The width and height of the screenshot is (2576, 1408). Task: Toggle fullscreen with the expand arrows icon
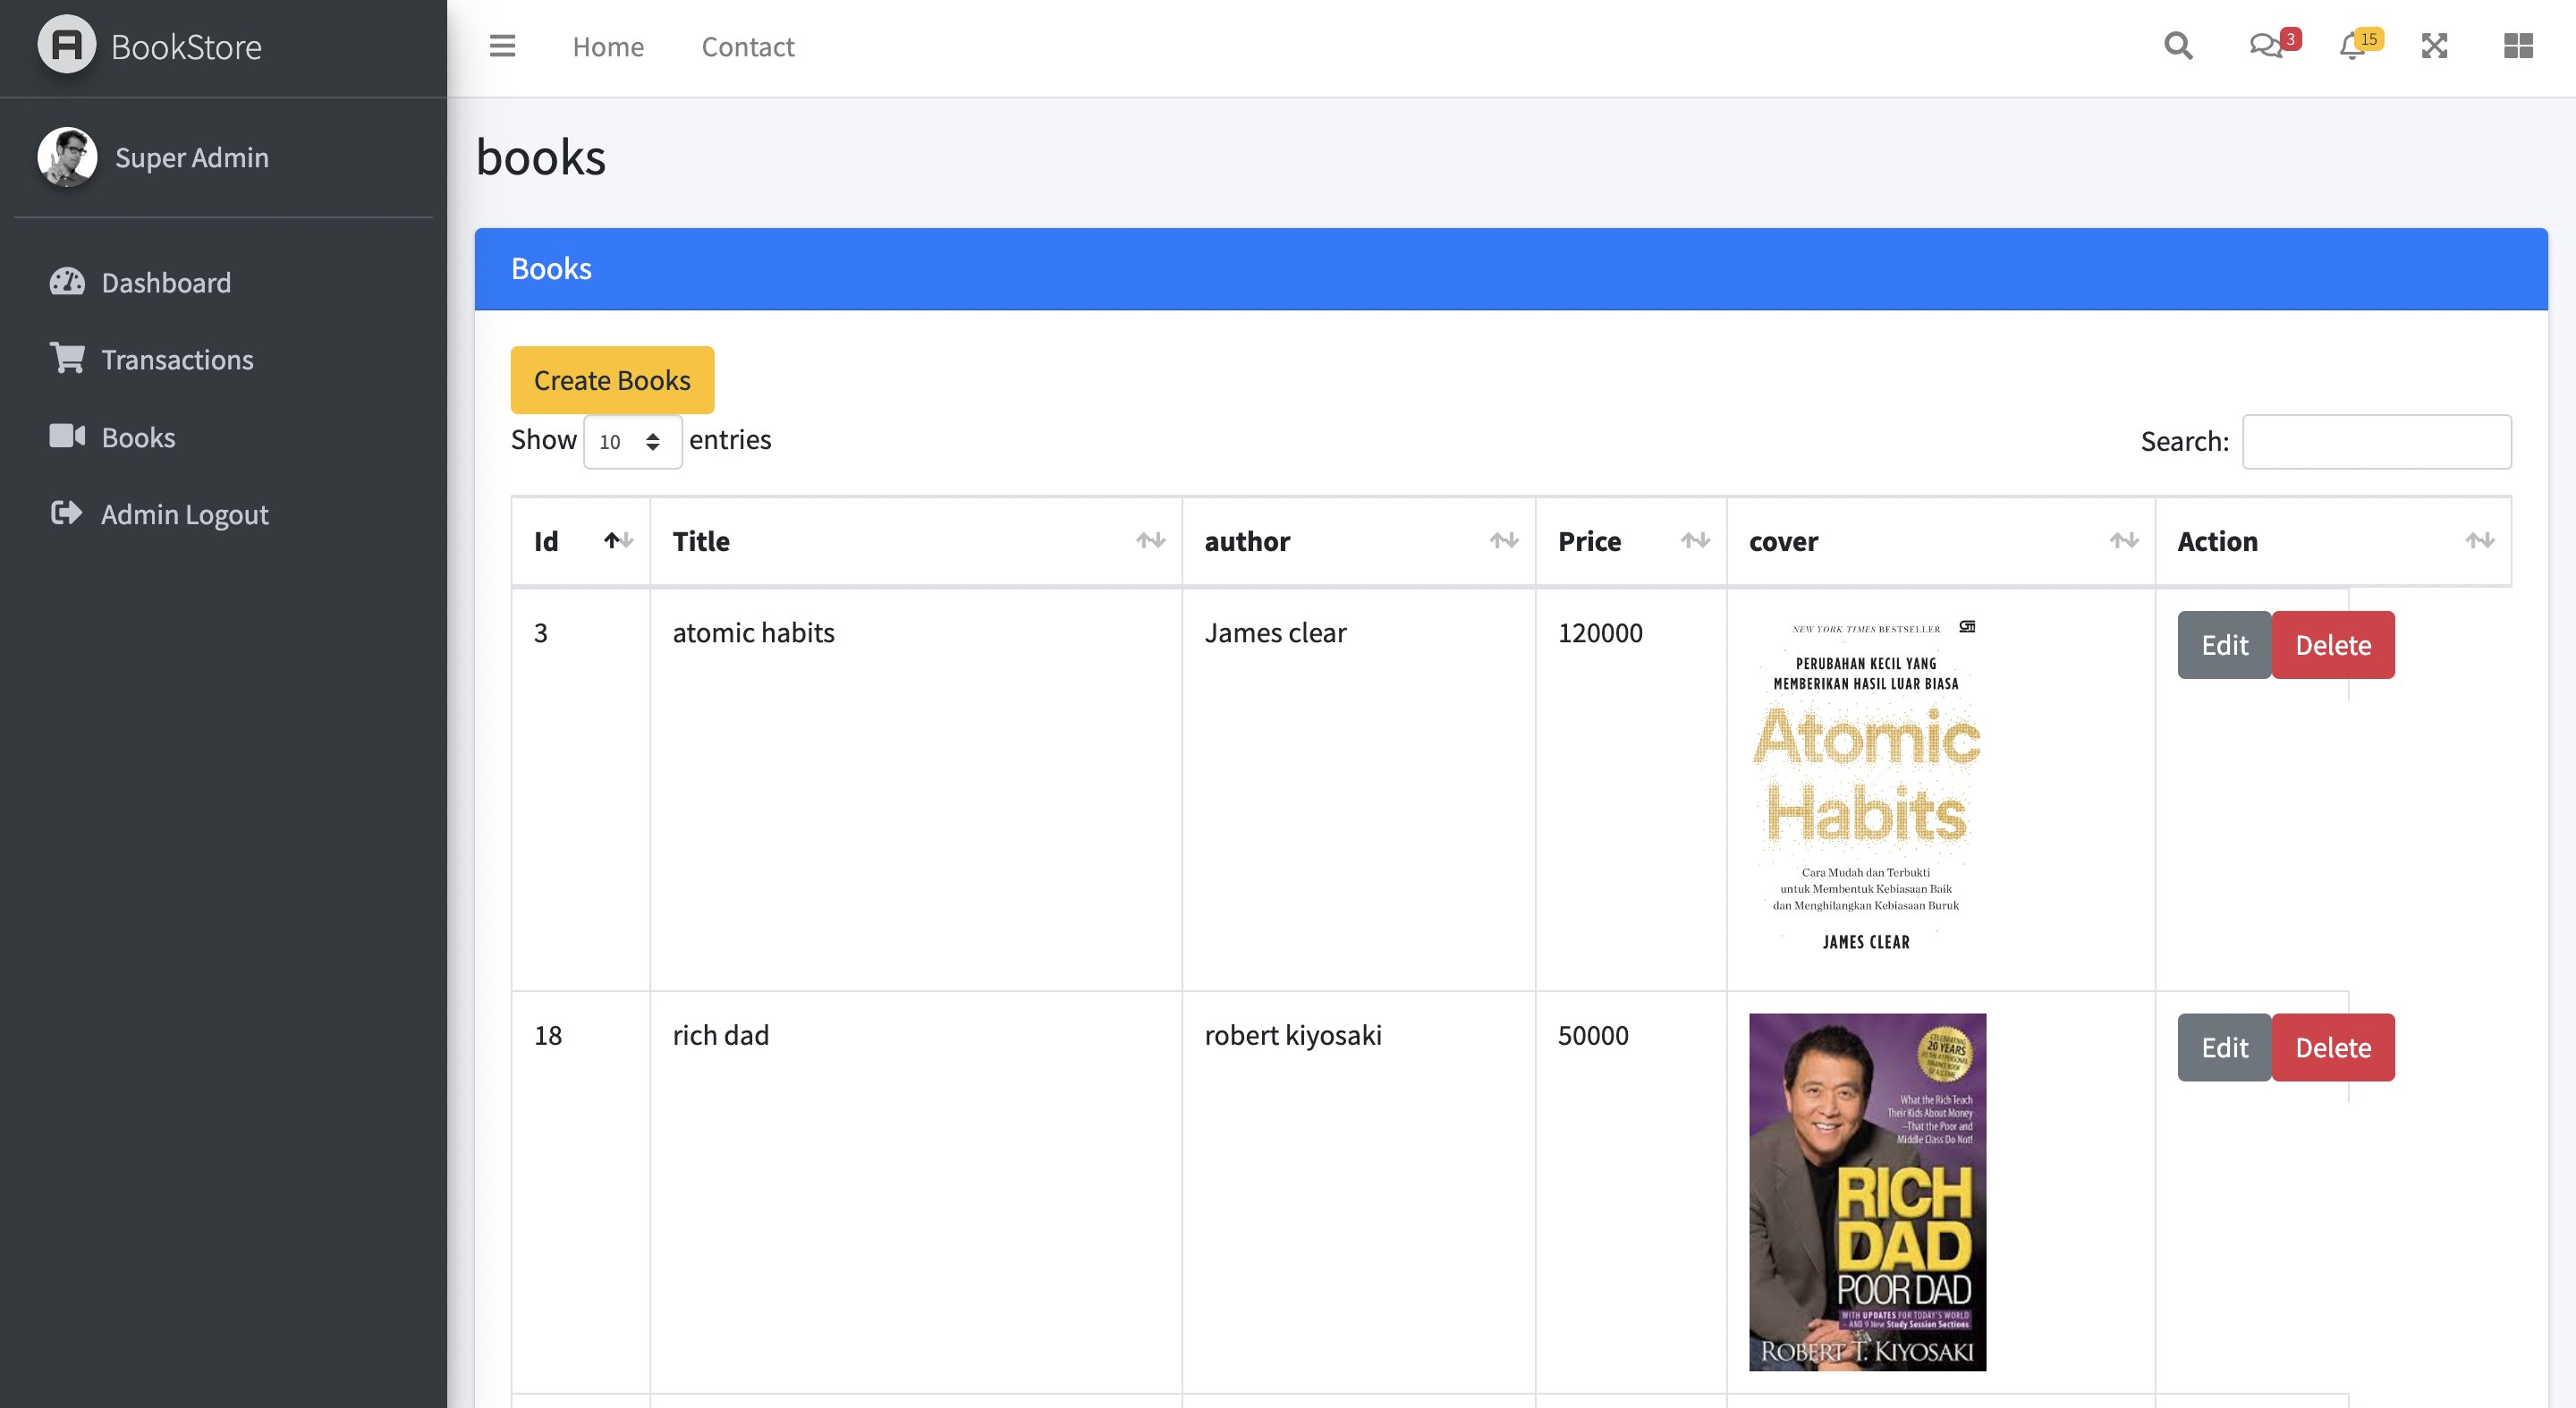point(2434,46)
